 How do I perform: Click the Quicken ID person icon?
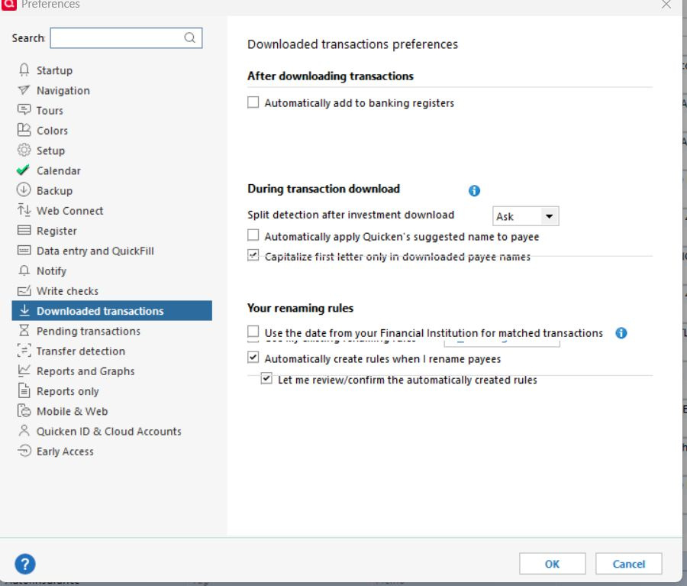point(24,431)
